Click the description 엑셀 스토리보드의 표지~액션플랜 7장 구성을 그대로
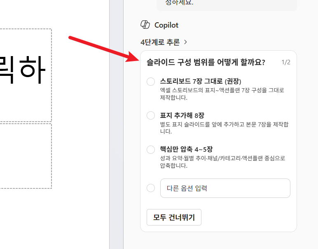Image resolution: width=318 pixels, height=249 pixels. [222, 90]
